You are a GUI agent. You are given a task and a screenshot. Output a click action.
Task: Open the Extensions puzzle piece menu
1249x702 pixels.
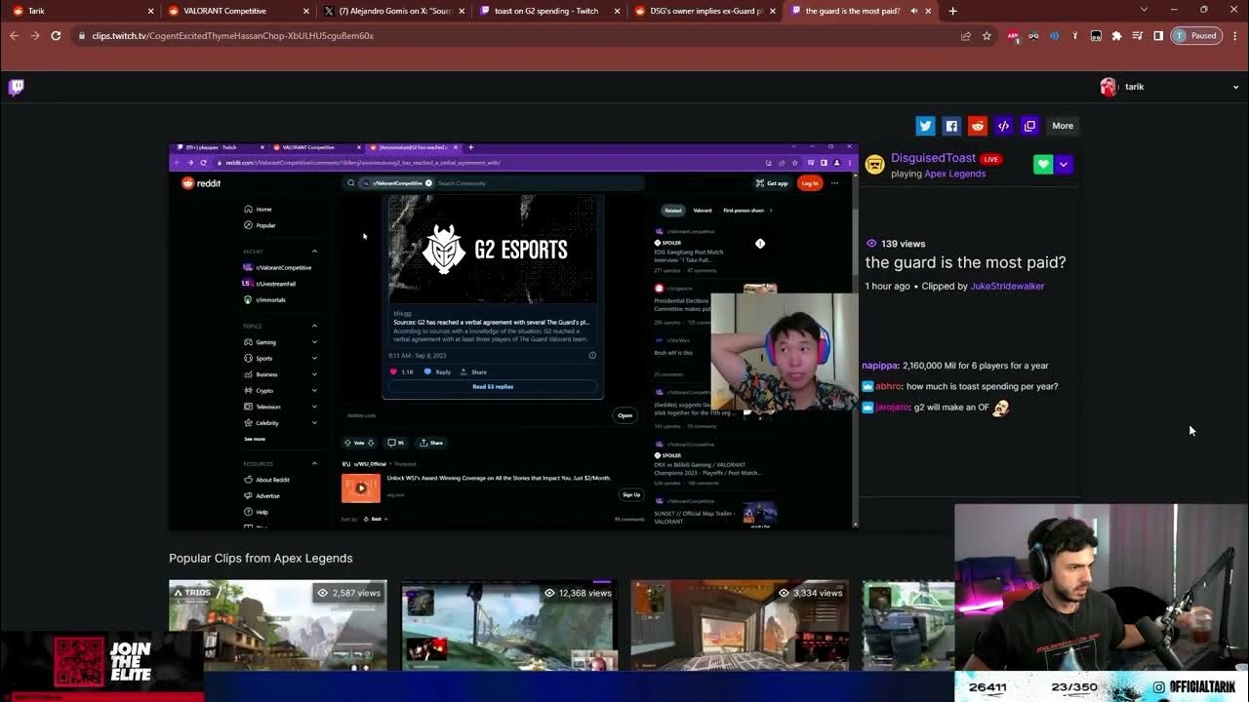click(1117, 36)
